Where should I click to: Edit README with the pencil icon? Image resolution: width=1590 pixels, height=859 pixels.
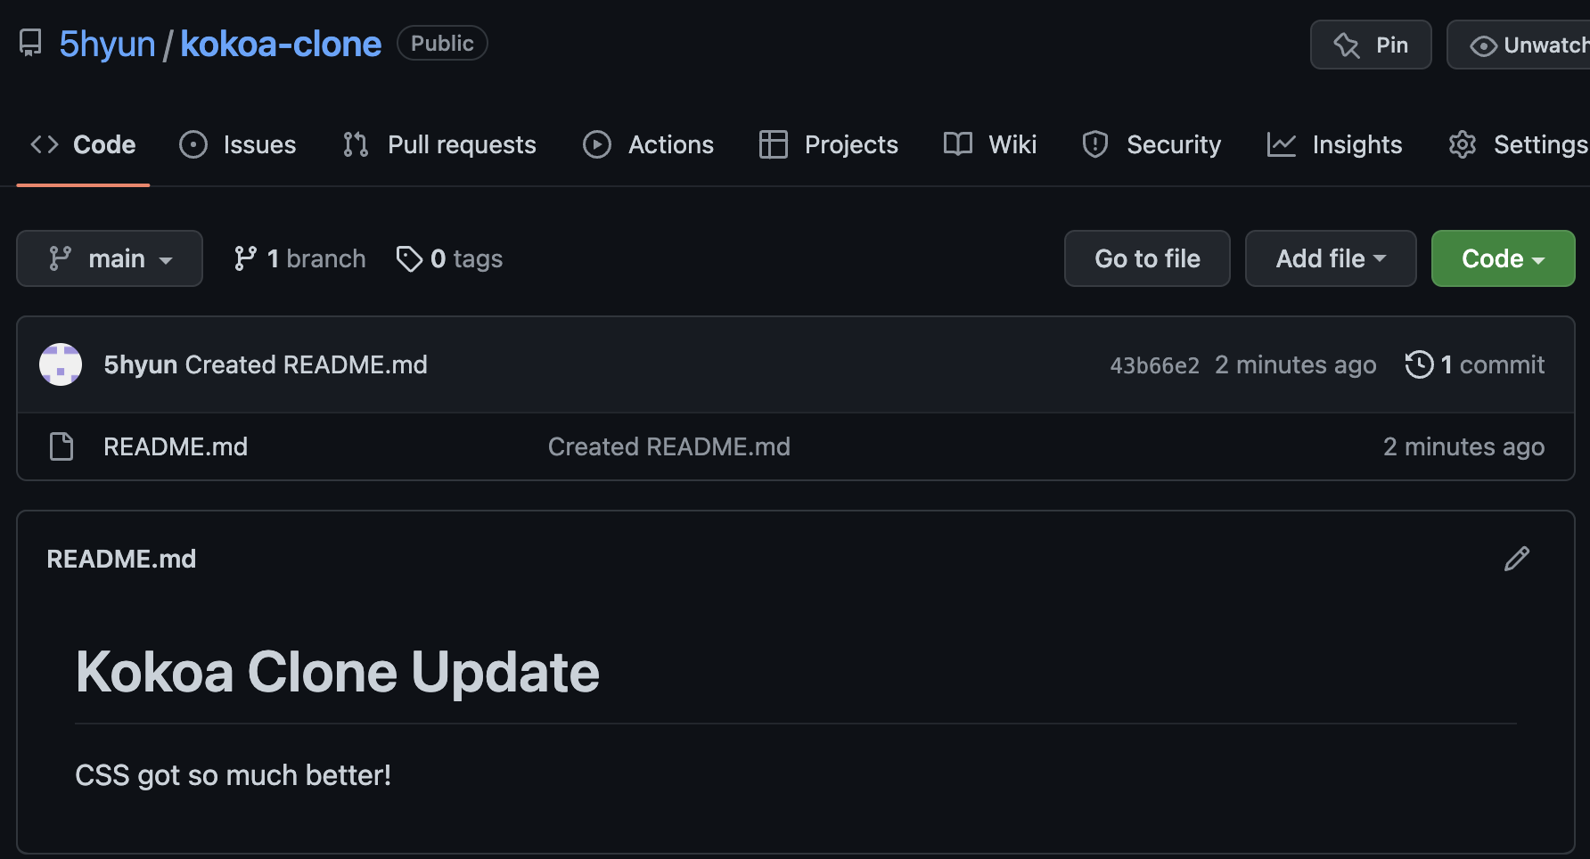tap(1517, 559)
